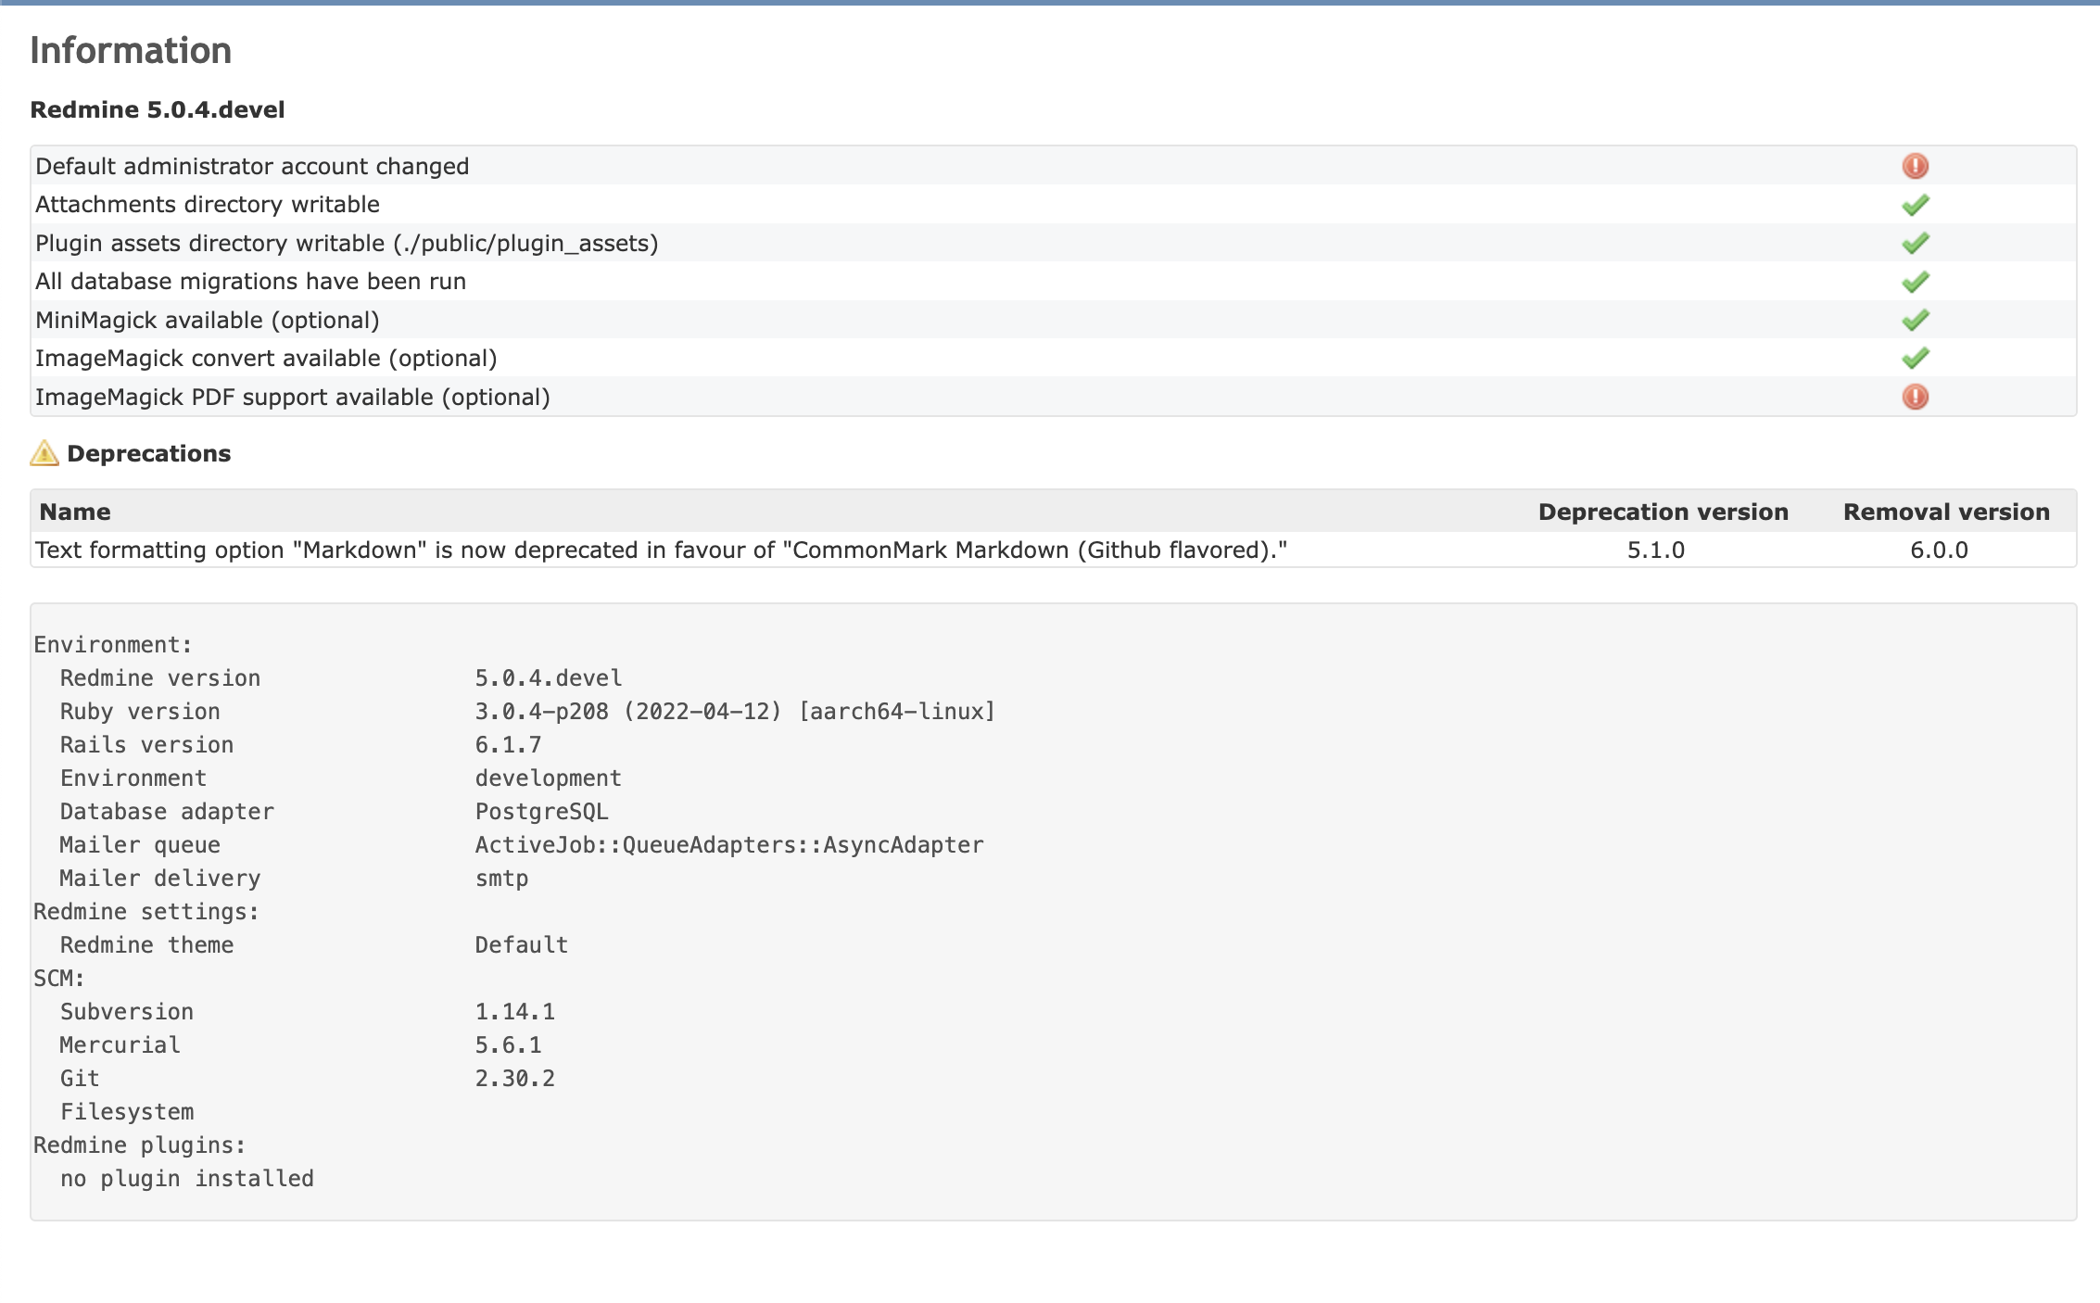Click the Removal version column header
The width and height of the screenshot is (2100, 1303).
coord(1946,512)
